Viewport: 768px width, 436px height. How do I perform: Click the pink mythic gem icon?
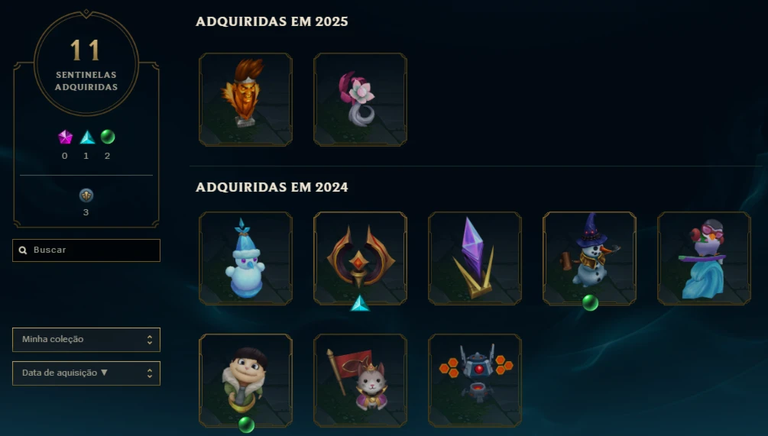pos(65,137)
